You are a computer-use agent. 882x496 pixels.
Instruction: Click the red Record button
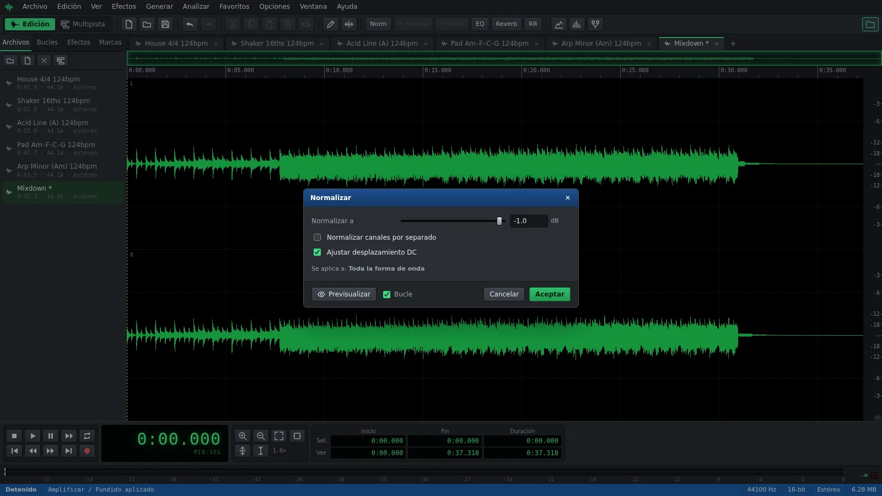[x=87, y=451]
